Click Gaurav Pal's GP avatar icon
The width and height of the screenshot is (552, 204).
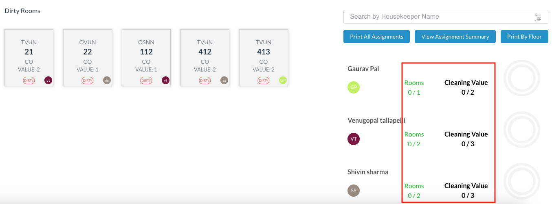click(x=354, y=87)
